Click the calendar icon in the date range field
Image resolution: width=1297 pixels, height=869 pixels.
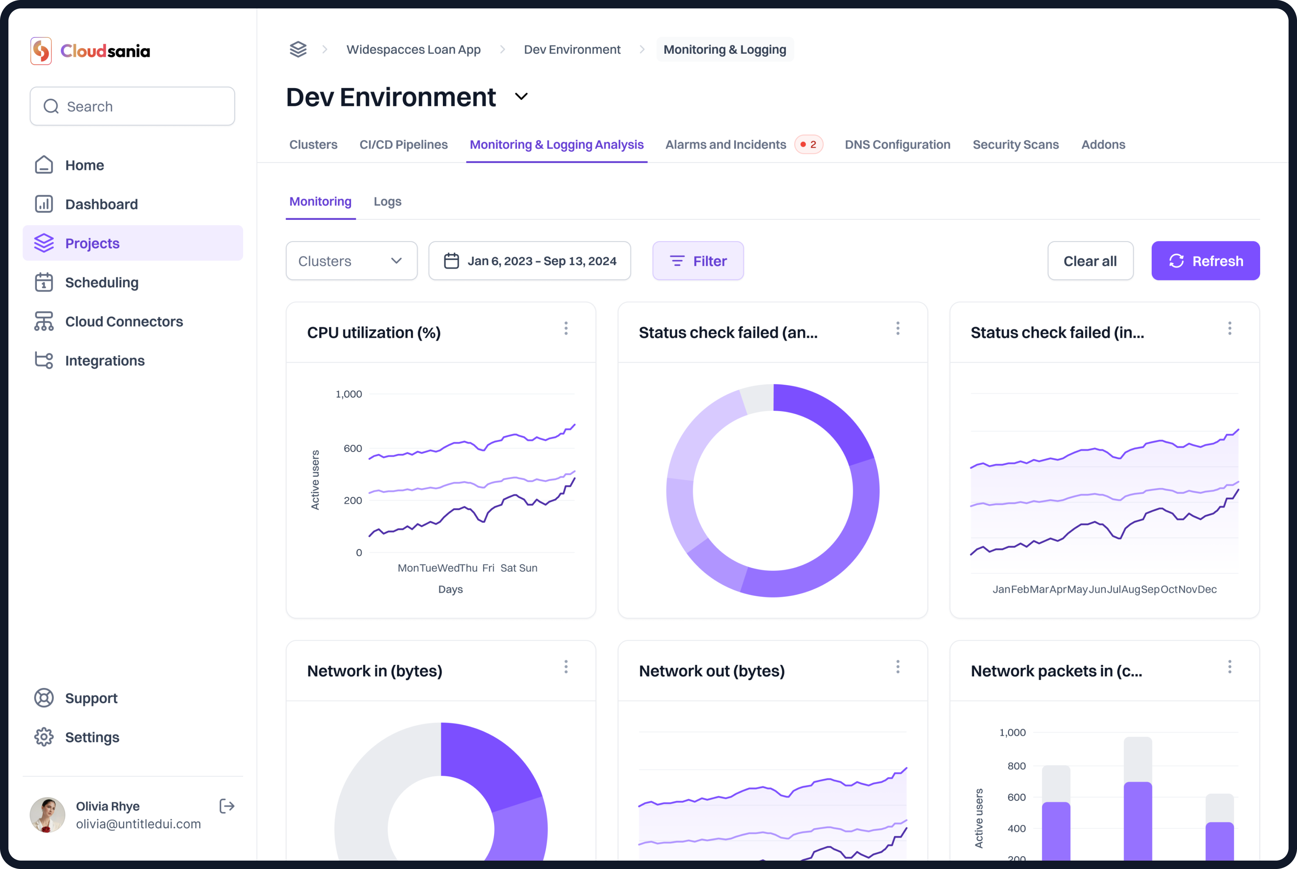(451, 261)
